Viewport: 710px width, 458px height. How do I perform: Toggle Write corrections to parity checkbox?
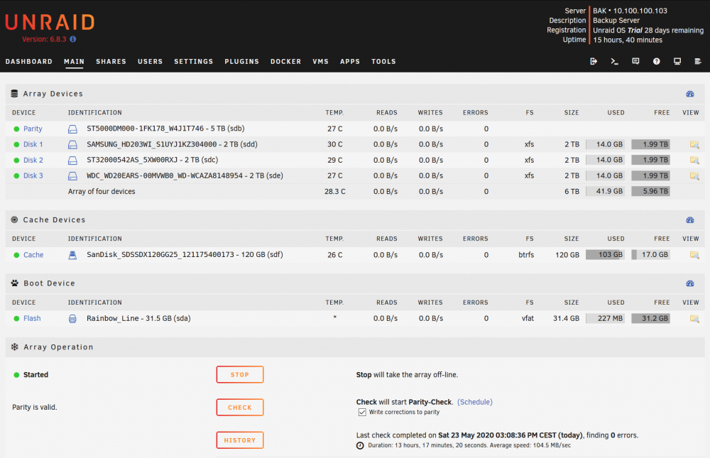[362, 413]
